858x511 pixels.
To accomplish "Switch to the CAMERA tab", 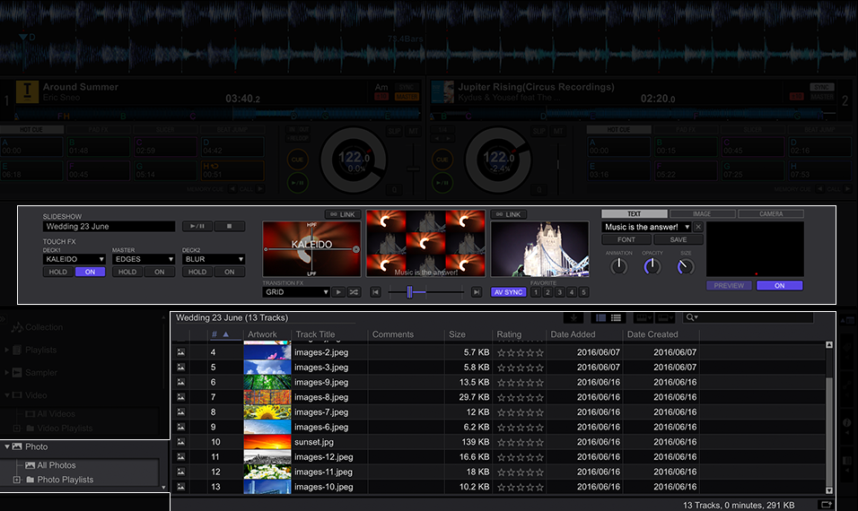I will click(770, 213).
